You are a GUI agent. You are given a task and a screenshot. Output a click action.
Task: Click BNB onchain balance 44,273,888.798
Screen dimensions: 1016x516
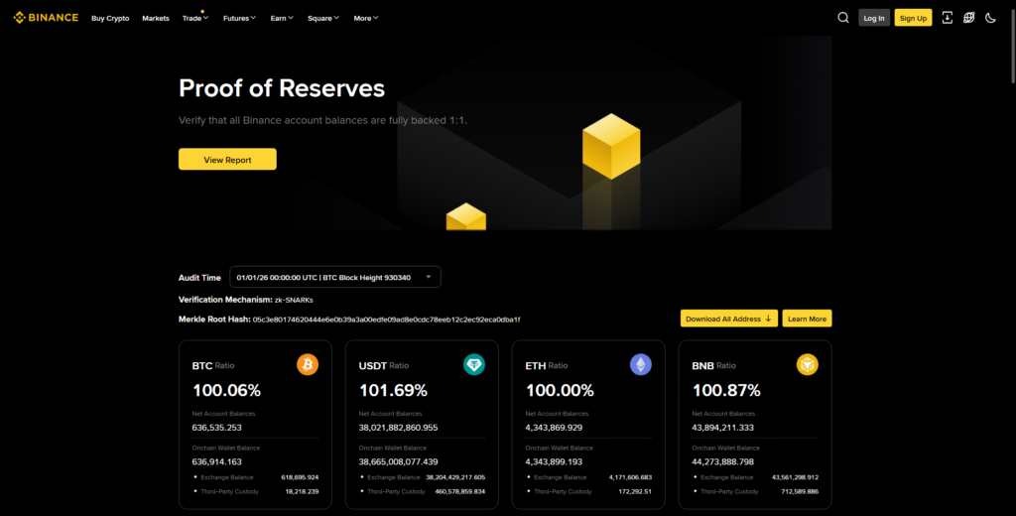click(723, 462)
